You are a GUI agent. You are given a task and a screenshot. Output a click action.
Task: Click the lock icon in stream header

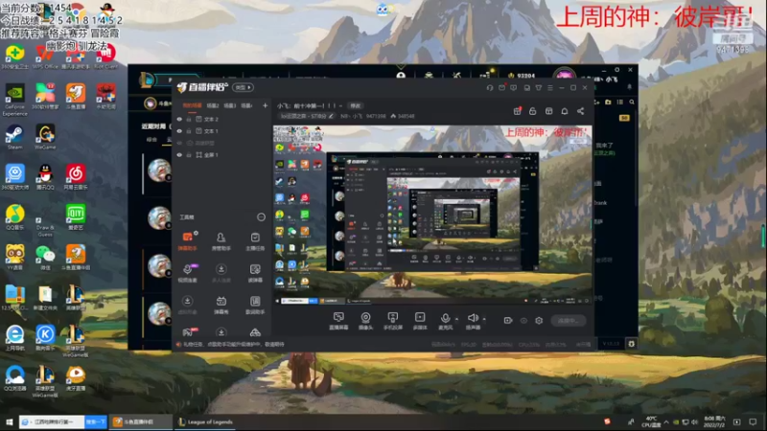[533, 111]
